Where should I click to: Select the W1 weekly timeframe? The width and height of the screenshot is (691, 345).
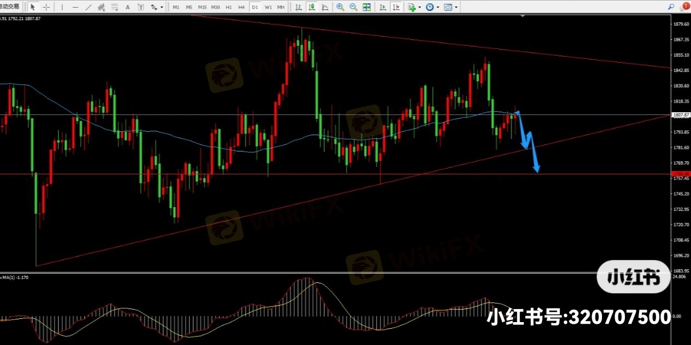[x=268, y=7]
